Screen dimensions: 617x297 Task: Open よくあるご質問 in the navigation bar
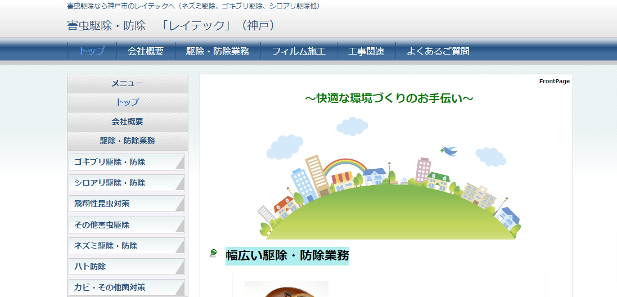pos(438,51)
